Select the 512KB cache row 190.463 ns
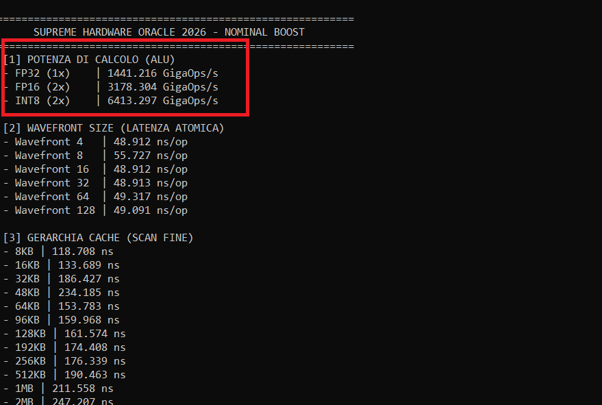Screen dimensions: 602x405 pyautogui.click(x=64, y=375)
